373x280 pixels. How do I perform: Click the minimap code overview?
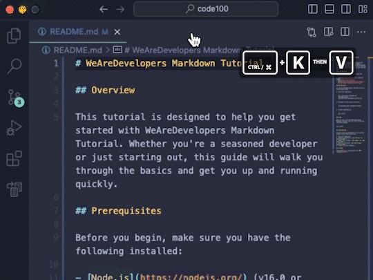point(351,105)
